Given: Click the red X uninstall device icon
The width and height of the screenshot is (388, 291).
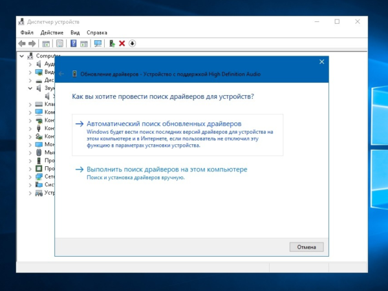Looking at the screenshot, I should (x=122, y=43).
